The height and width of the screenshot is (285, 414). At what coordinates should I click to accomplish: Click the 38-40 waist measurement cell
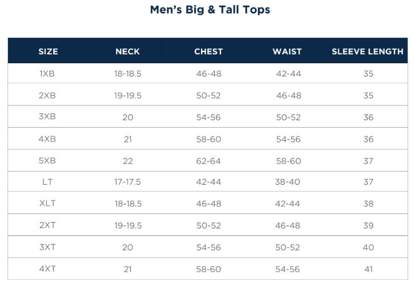click(x=288, y=182)
